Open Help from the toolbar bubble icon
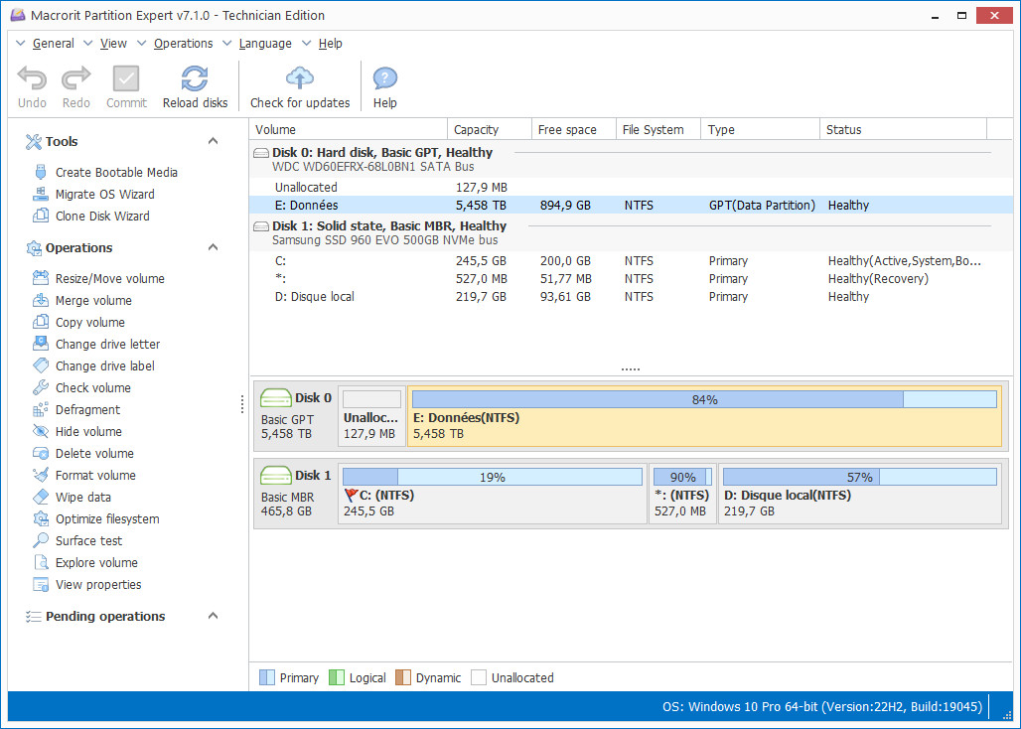Viewport: 1021px width, 729px height. tap(384, 78)
